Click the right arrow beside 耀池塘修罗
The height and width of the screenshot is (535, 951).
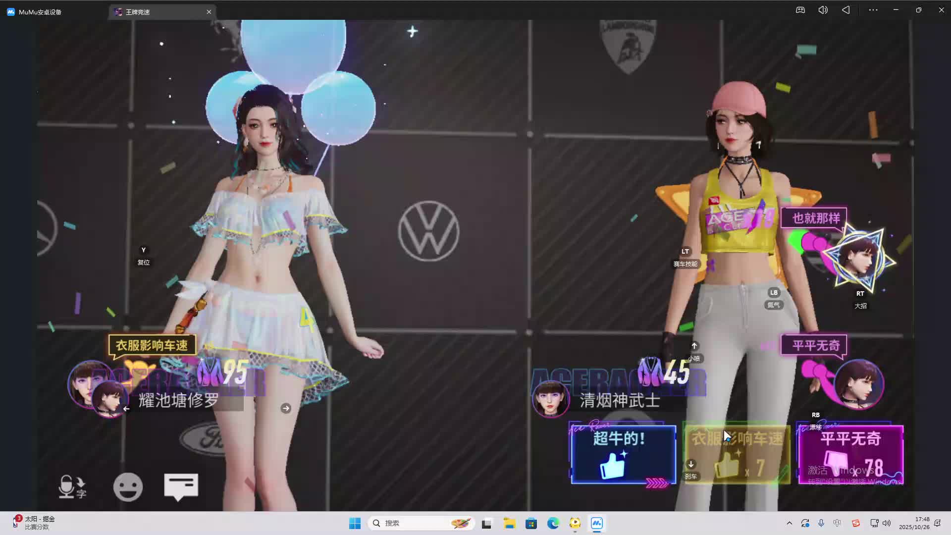[x=286, y=408]
